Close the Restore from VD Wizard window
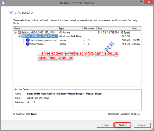 click(x=149, y=2)
